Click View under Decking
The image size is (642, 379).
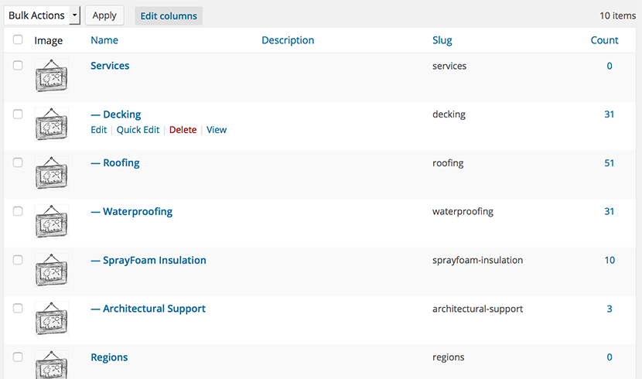[217, 130]
